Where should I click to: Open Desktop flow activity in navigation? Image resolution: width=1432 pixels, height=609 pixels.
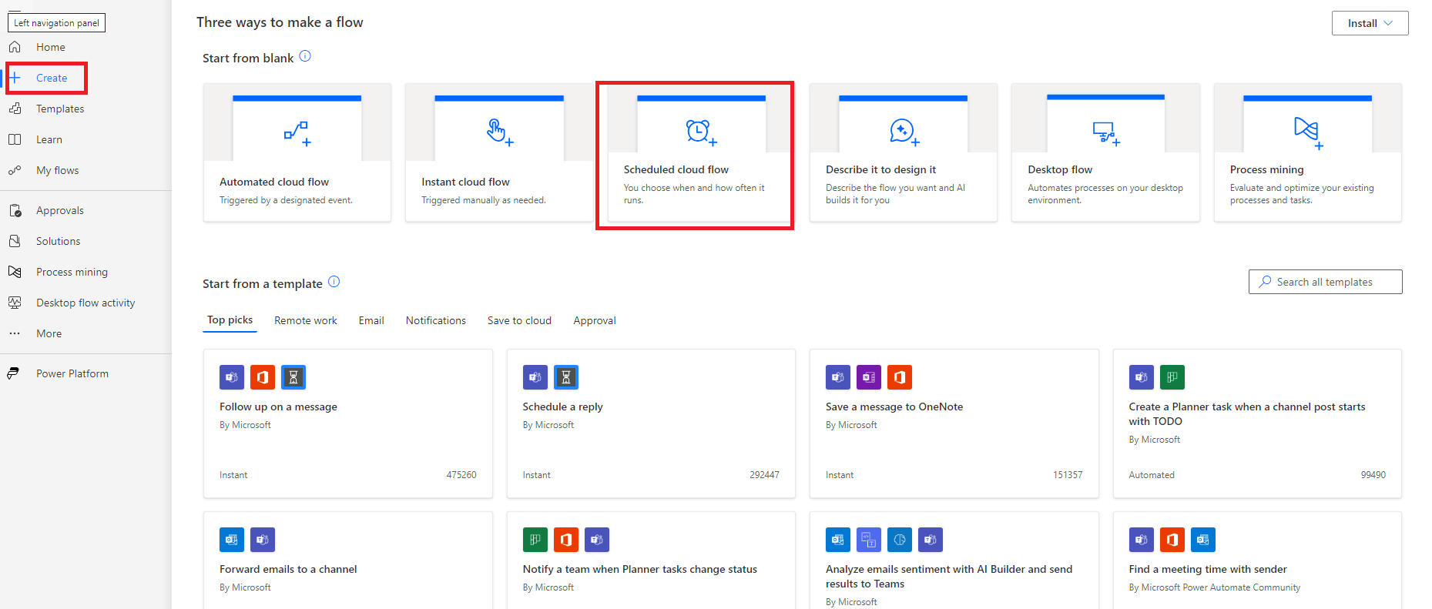pos(86,303)
